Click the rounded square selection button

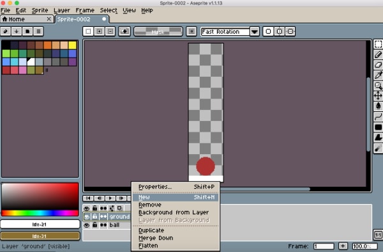coord(268,31)
